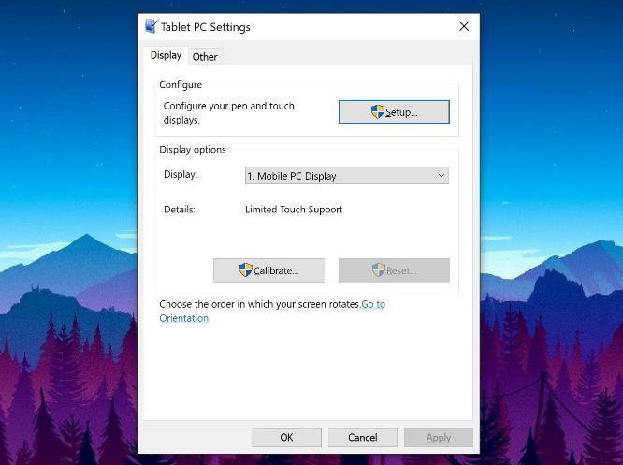Confirm with the OK button
The width and height of the screenshot is (623, 465).
(x=286, y=438)
